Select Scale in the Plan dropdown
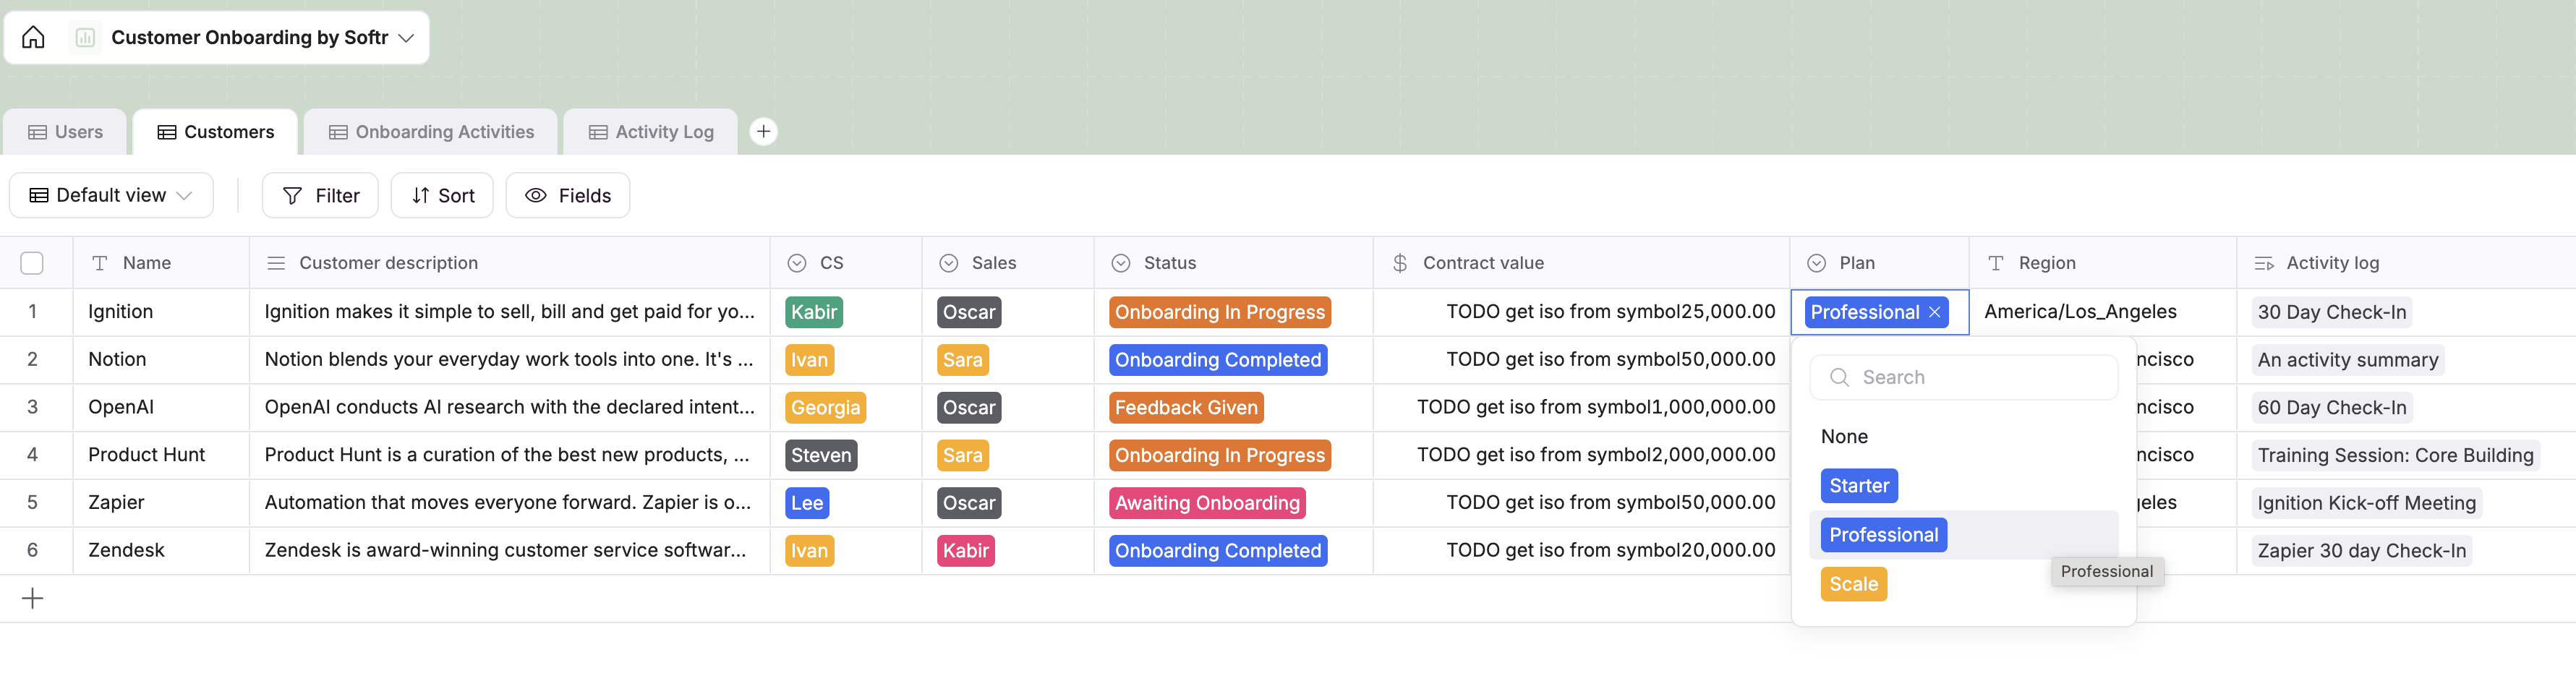Screen dimensions: 2576x681 tap(1853, 584)
